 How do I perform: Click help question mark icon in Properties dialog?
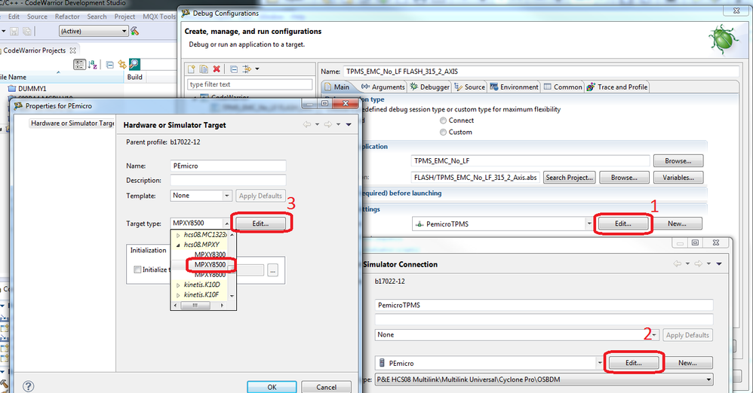tap(29, 385)
